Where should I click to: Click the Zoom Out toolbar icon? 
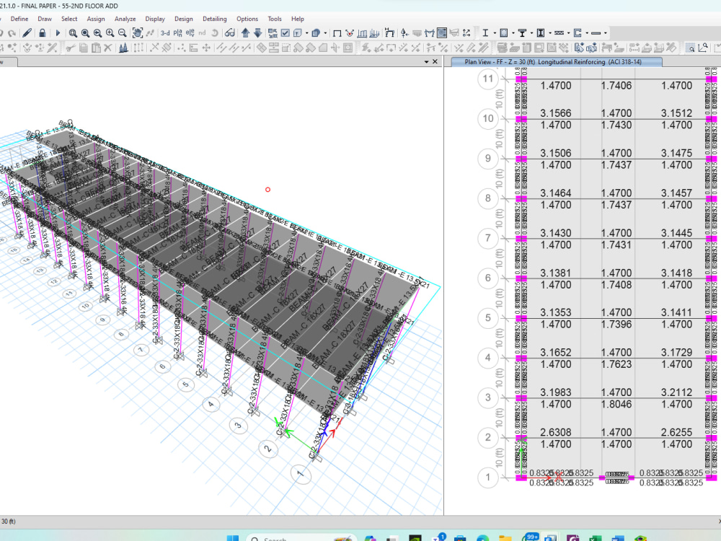coord(122,32)
